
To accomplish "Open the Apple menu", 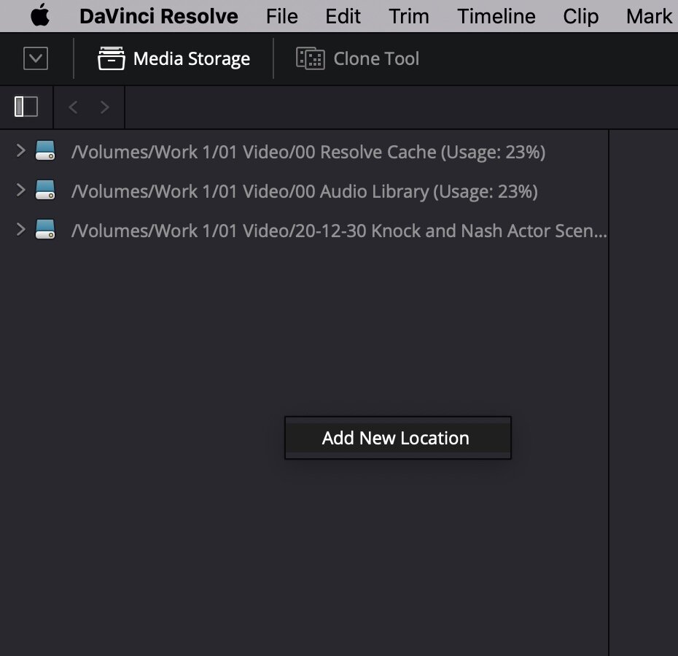I will coord(40,15).
